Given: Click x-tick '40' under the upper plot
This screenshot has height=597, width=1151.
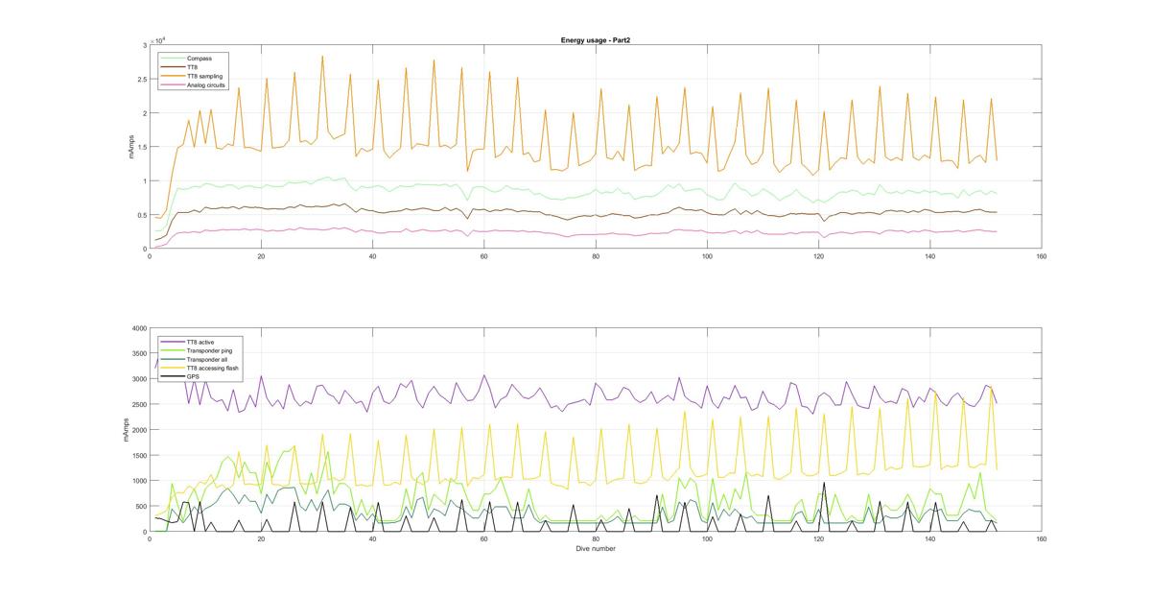Looking at the screenshot, I should 372,256.
